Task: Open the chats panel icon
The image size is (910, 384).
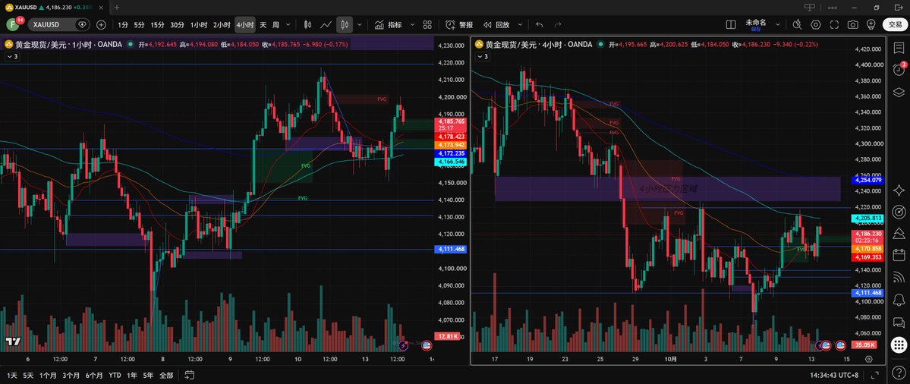Action: coord(899,321)
